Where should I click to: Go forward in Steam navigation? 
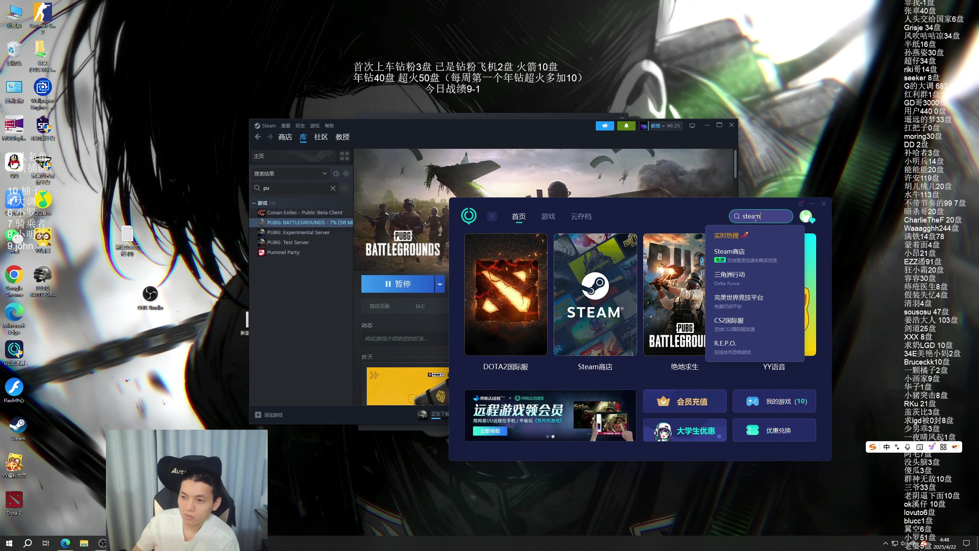270,137
